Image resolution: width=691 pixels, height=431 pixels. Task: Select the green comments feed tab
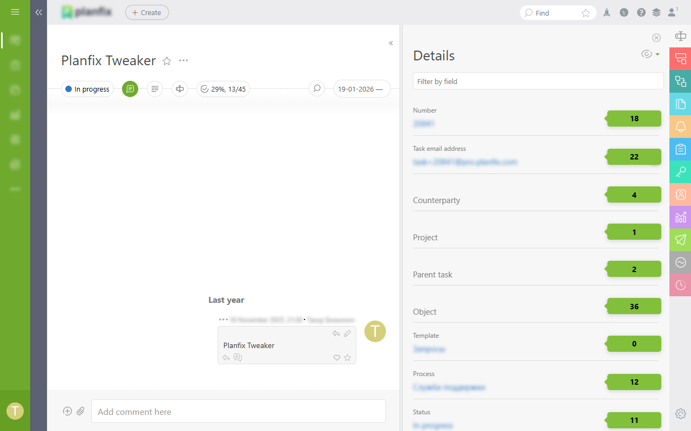coord(130,89)
